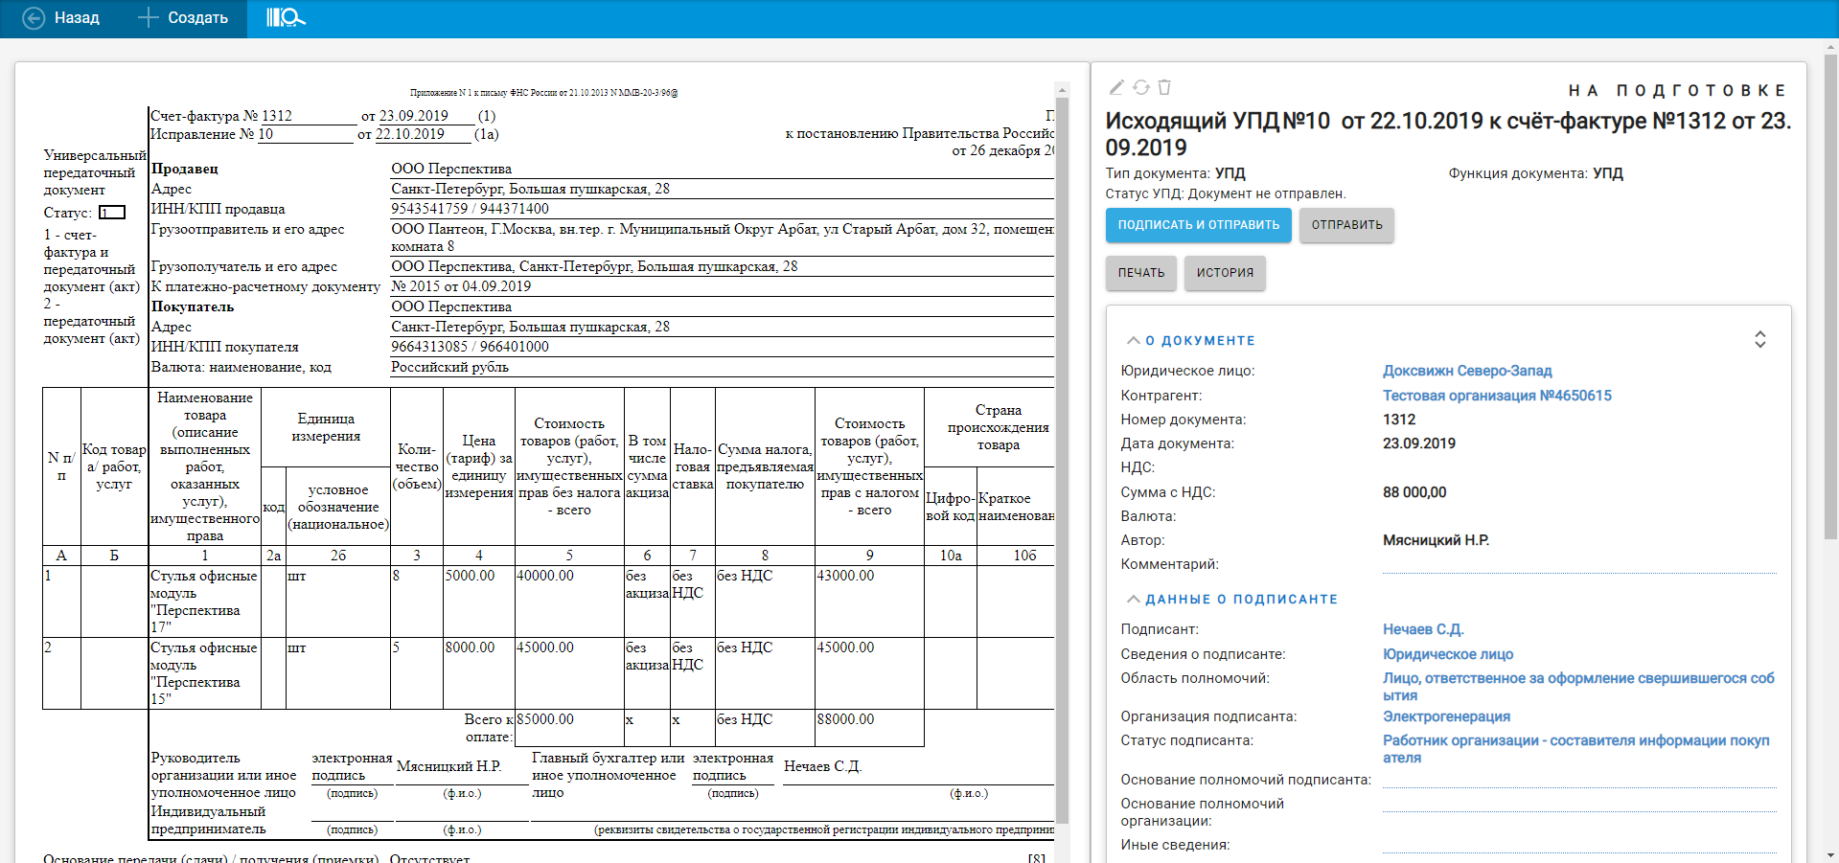This screenshot has height=863, width=1839.
Task: Click the НА ПОДГОТОВКЕ status label
Action: pos(1677,90)
